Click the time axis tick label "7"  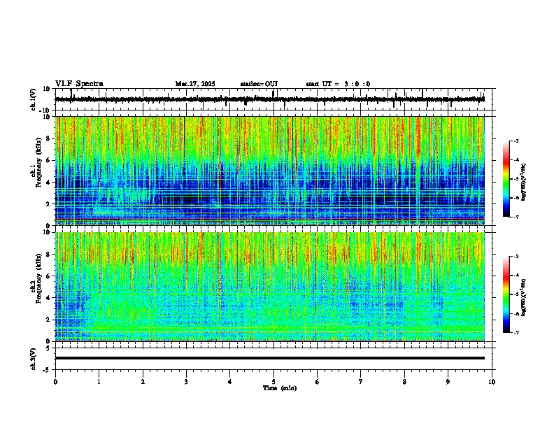coord(361,382)
